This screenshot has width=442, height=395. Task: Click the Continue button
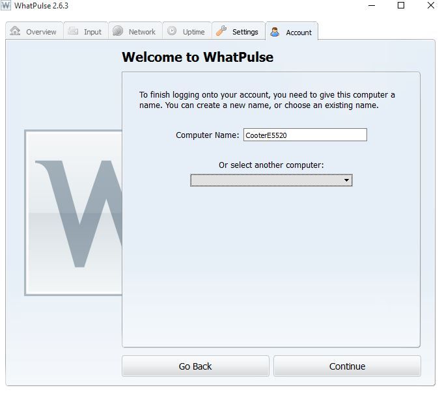pos(347,366)
